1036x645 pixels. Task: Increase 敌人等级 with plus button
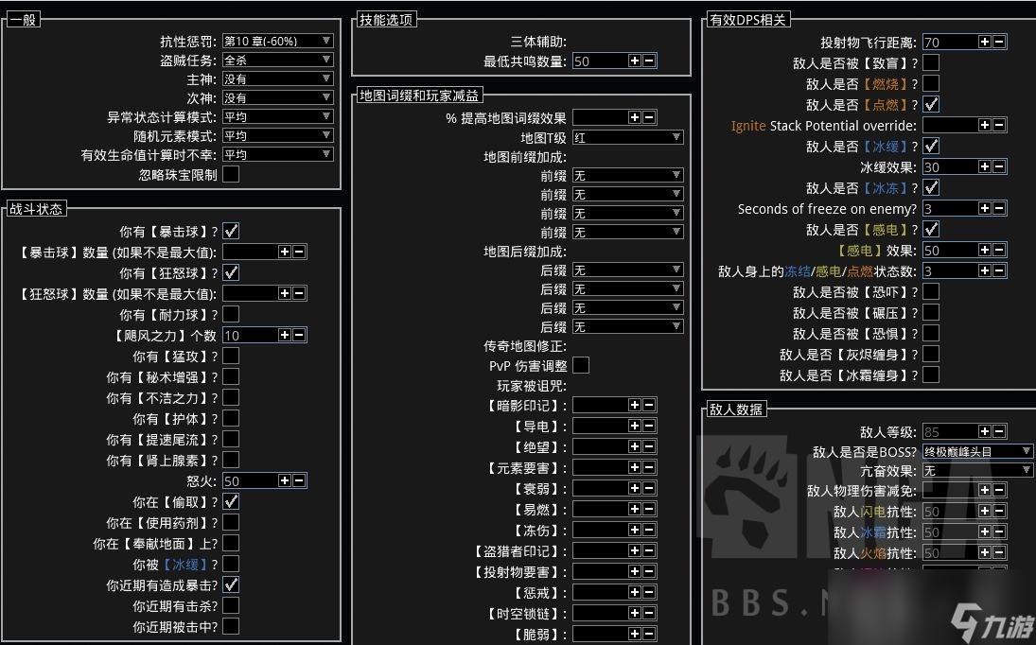tap(985, 431)
